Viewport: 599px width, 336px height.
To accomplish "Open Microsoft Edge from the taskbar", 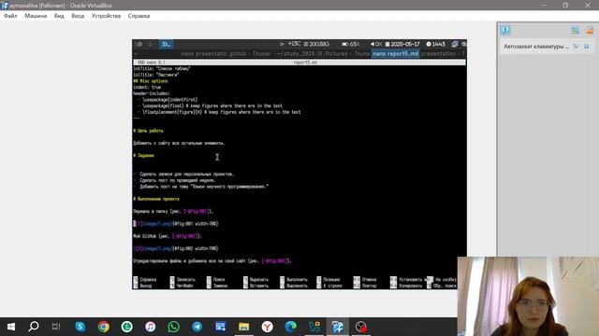I will click(291, 327).
